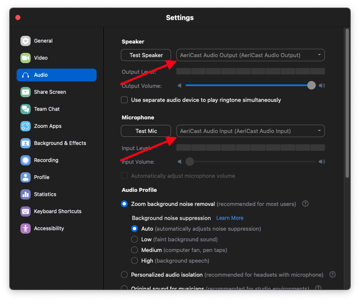Click the Test Speaker button
The image size is (360, 301).
tap(146, 55)
